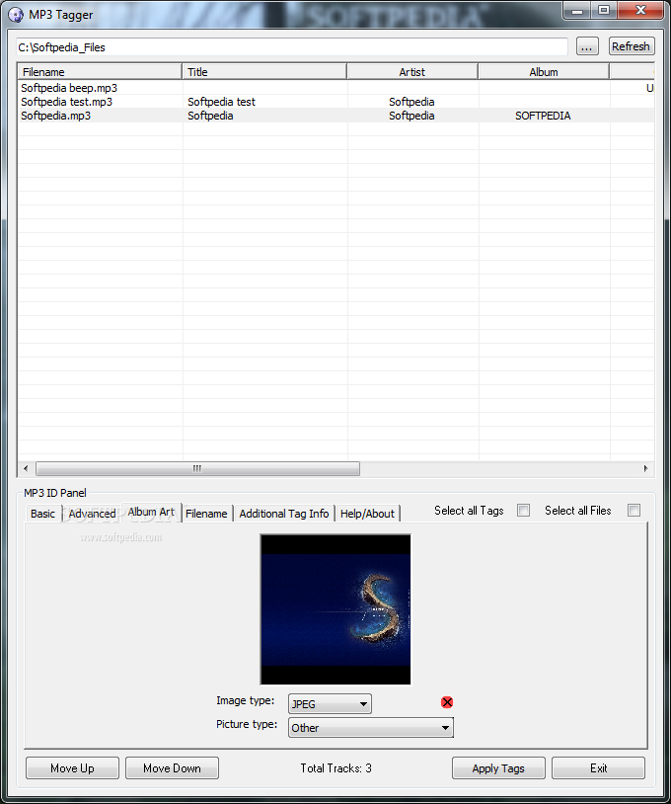This screenshot has width=671, height=804.
Task: Close the MP3 Tagger window
Action: 640,10
